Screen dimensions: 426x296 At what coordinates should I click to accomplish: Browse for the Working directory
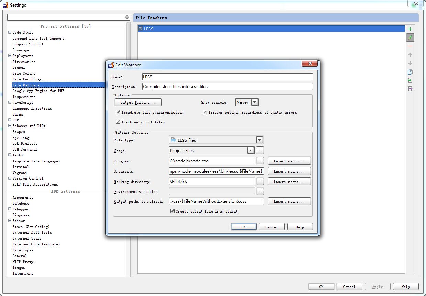pos(260,181)
